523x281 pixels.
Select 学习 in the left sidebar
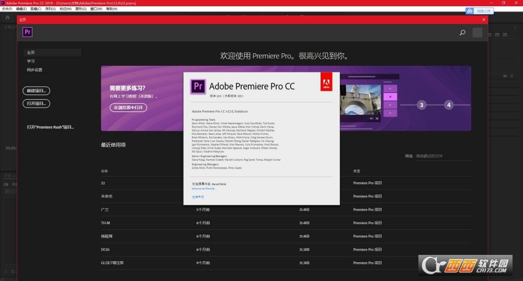coord(31,61)
